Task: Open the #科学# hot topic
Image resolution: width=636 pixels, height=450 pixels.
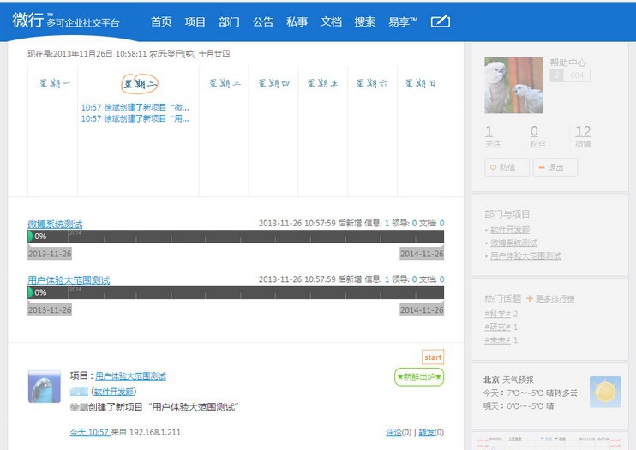Action: pyautogui.click(x=497, y=314)
